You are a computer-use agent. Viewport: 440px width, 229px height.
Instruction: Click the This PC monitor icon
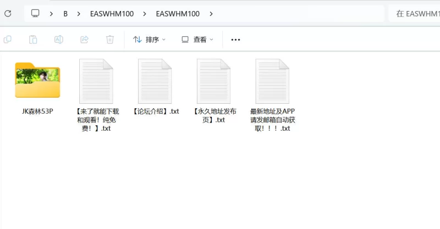pyautogui.click(x=35, y=13)
